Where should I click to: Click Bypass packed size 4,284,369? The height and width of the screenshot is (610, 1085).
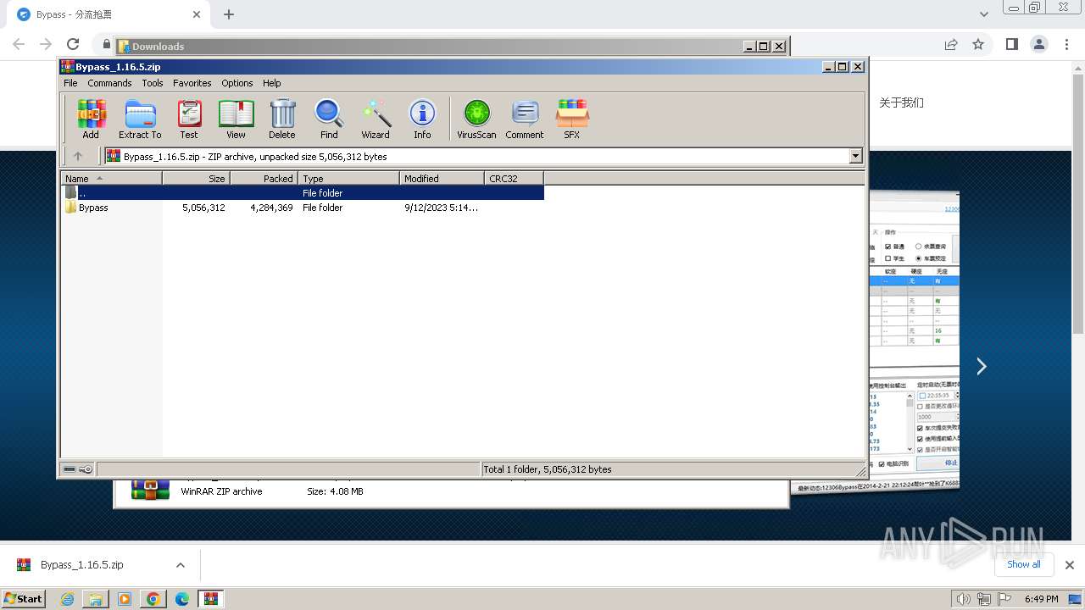tap(271, 208)
